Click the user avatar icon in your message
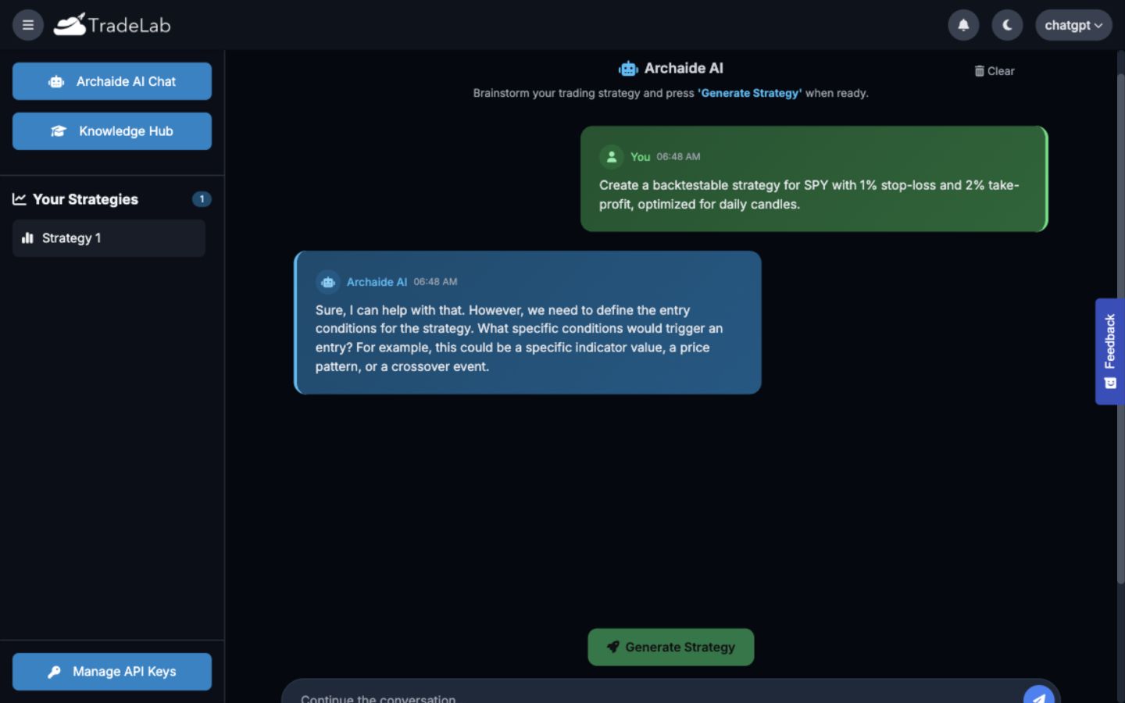The width and height of the screenshot is (1125, 703). [612, 157]
